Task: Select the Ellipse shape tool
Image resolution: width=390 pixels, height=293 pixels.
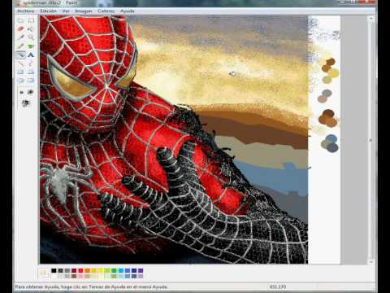Action: pyautogui.click(x=21, y=81)
